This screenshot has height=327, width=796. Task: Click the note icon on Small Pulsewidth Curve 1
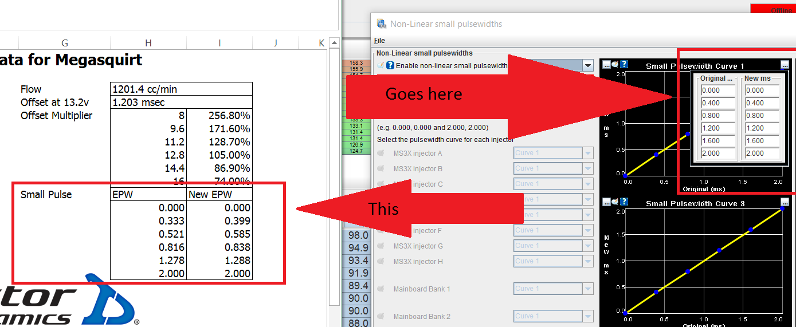coord(615,65)
